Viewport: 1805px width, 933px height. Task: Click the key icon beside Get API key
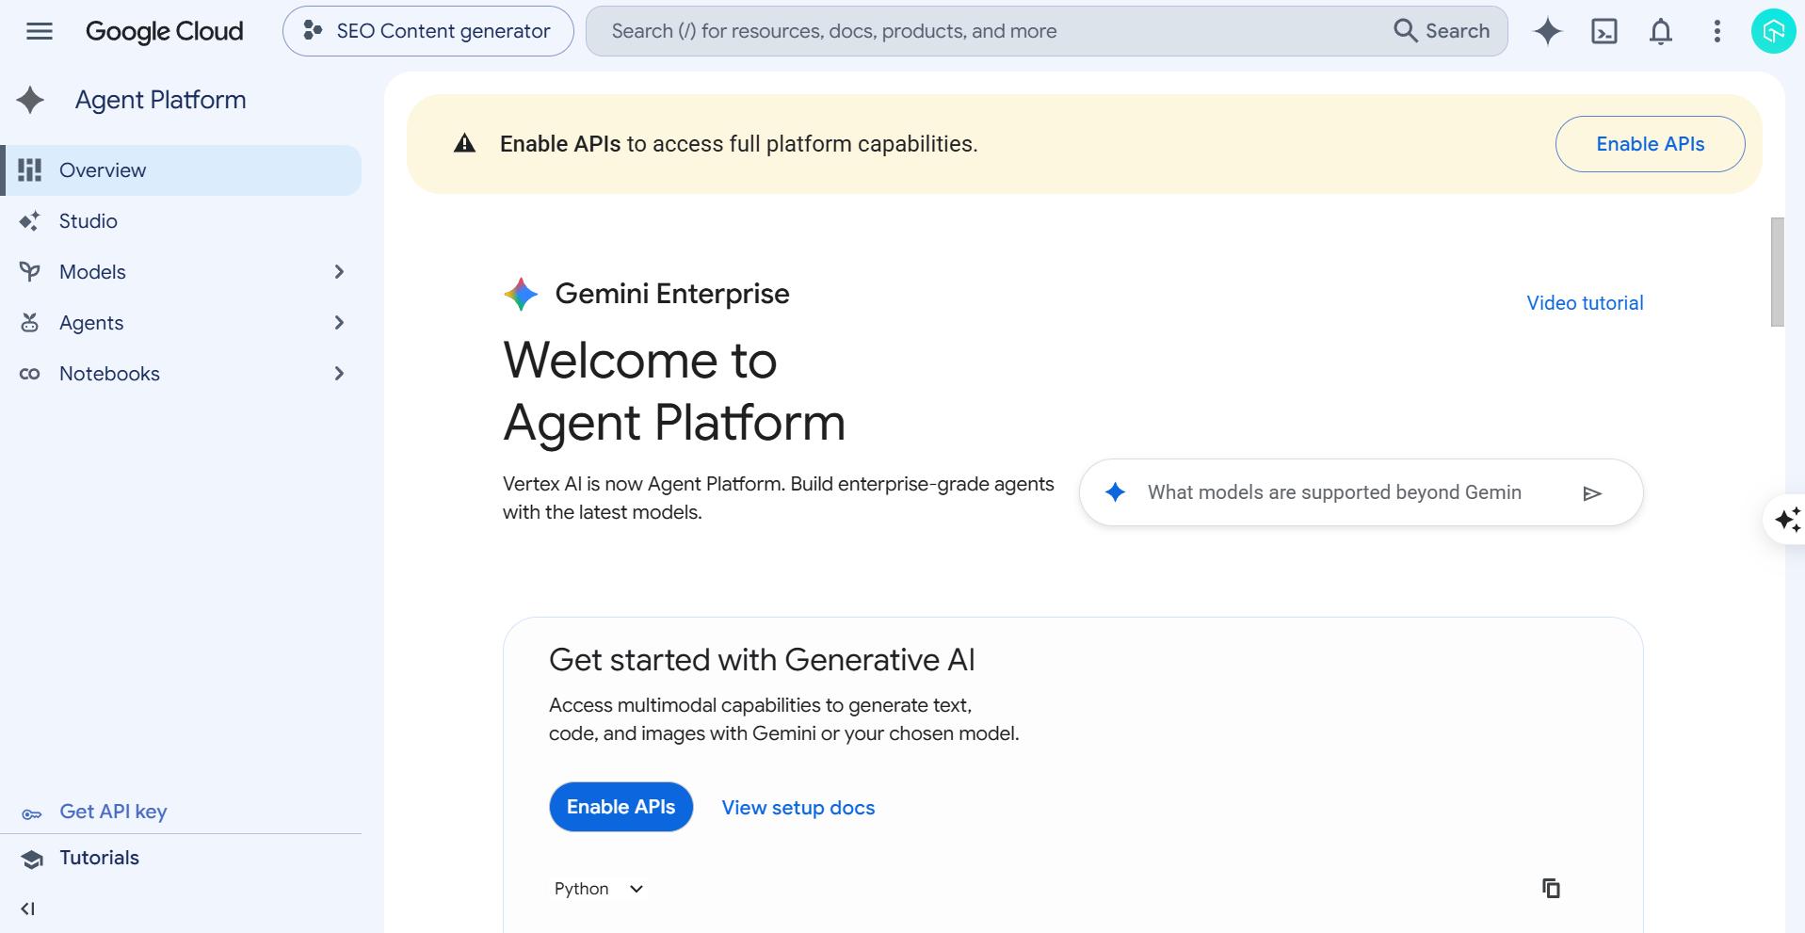[x=31, y=813]
